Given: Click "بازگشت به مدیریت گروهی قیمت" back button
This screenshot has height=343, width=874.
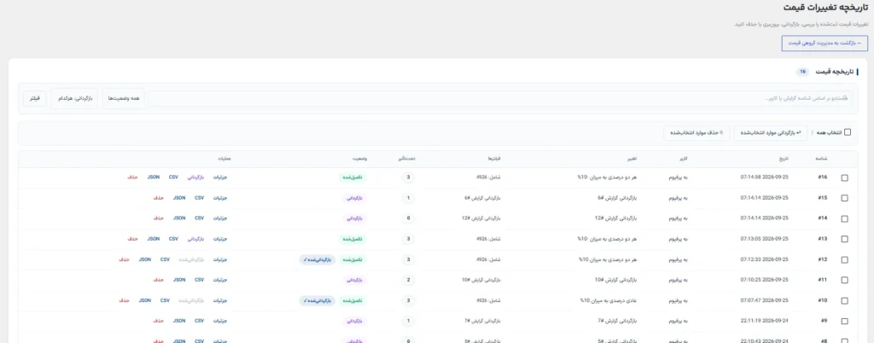Looking at the screenshot, I should click(824, 43).
